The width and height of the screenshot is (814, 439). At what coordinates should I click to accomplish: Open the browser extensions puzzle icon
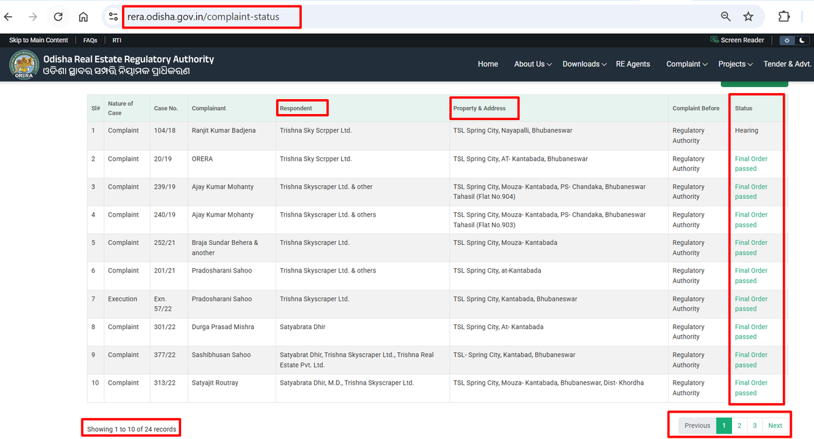(784, 16)
